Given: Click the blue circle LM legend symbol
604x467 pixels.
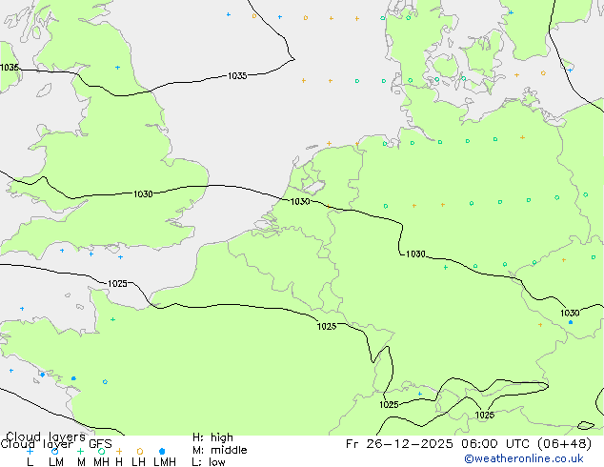Looking at the screenshot, I should pyautogui.click(x=54, y=451).
